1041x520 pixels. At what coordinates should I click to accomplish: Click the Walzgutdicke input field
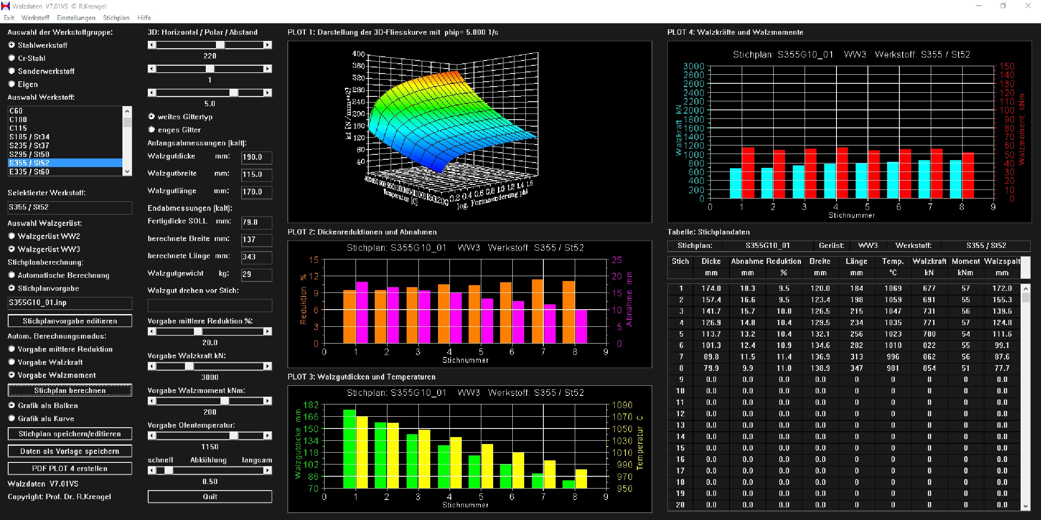coord(256,157)
